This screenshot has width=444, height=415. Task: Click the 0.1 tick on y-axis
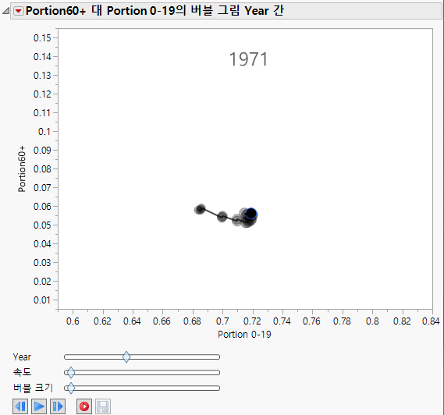(44, 131)
